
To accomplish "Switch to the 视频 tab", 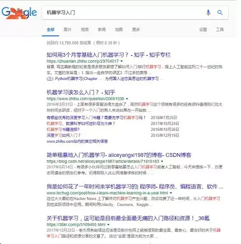I will pos(85,30).
